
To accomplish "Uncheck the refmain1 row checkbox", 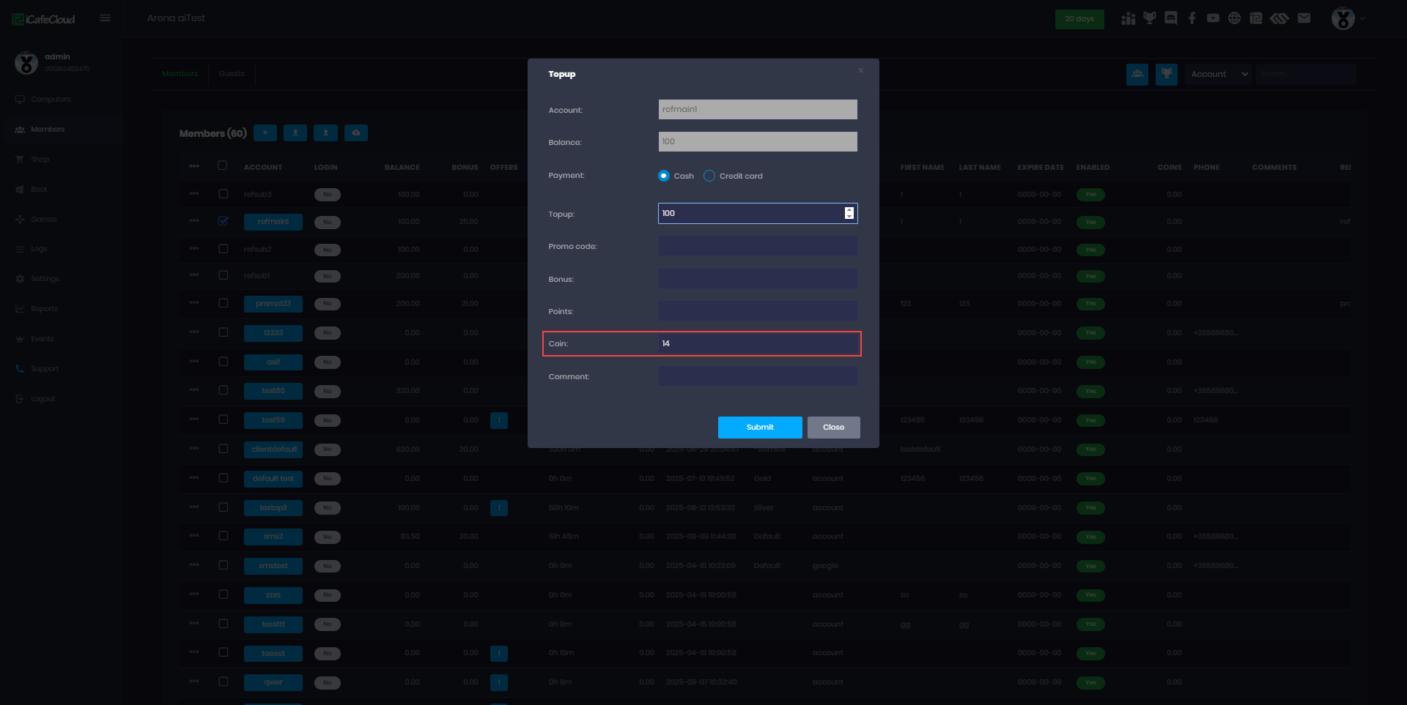I will (x=224, y=221).
